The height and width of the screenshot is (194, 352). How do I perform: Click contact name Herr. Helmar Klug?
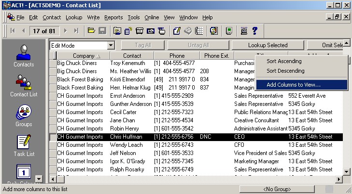pyautogui.click(x=130, y=88)
